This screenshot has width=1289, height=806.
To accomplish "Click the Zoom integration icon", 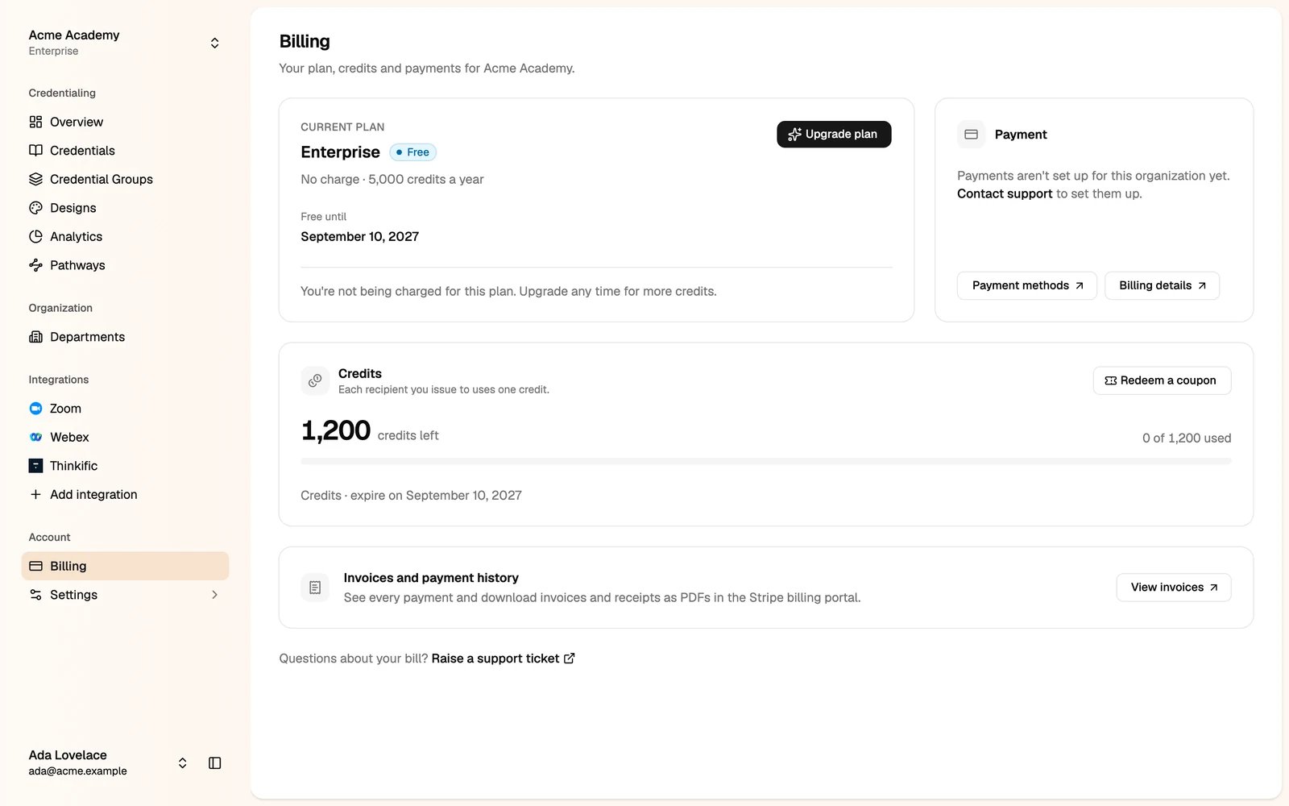I will click(x=35, y=409).
